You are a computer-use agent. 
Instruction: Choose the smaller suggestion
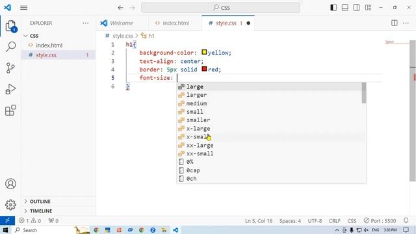point(269,120)
